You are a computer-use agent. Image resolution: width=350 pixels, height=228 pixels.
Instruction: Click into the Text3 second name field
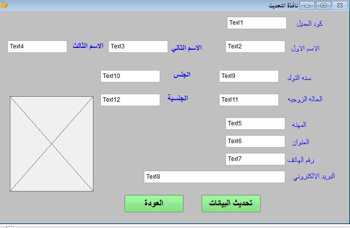[x=138, y=46]
